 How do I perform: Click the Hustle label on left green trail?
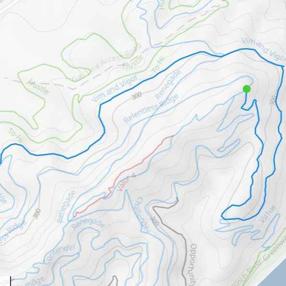point(38,87)
